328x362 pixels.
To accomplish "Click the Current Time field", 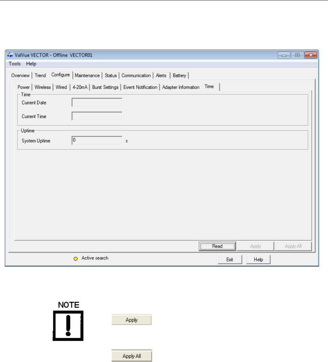I will (97, 116).
